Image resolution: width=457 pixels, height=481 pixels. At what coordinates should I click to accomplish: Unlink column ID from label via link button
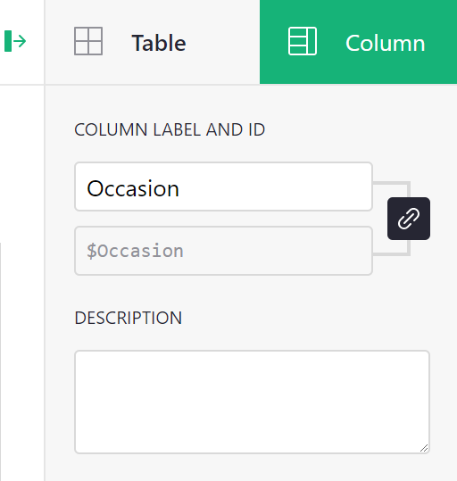point(409,219)
